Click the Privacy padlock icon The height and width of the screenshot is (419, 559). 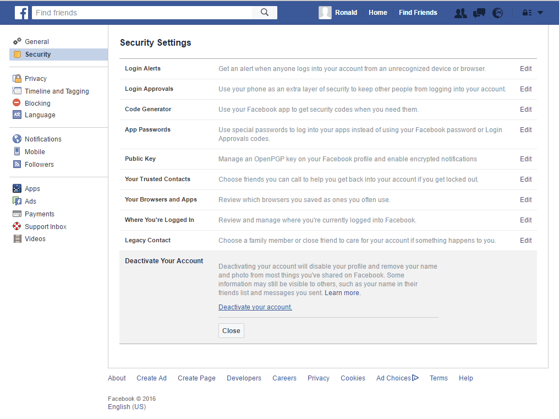coord(17,79)
